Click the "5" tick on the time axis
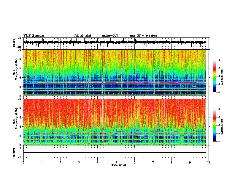Image resolution: width=235 pixels, height=182 pixels. 116,162
